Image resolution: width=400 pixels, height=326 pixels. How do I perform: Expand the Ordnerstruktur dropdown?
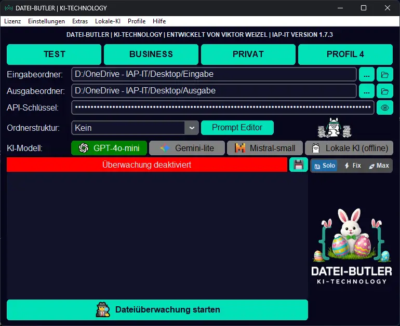coord(192,128)
